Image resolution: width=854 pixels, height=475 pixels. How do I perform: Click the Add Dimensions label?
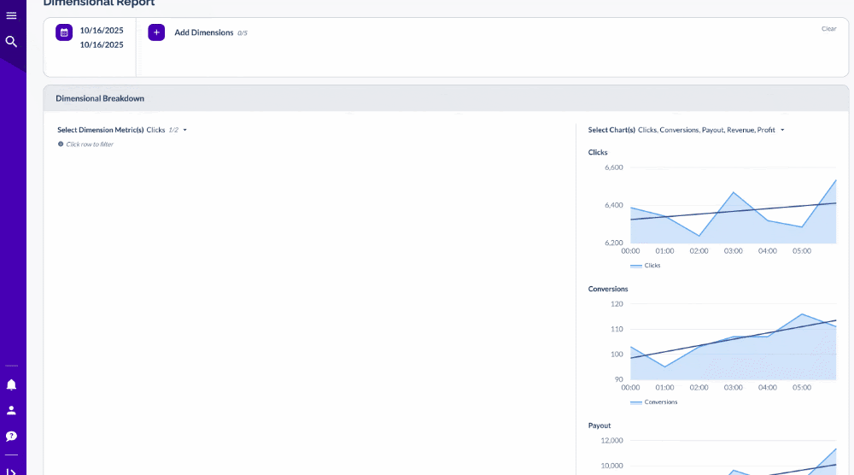click(203, 32)
